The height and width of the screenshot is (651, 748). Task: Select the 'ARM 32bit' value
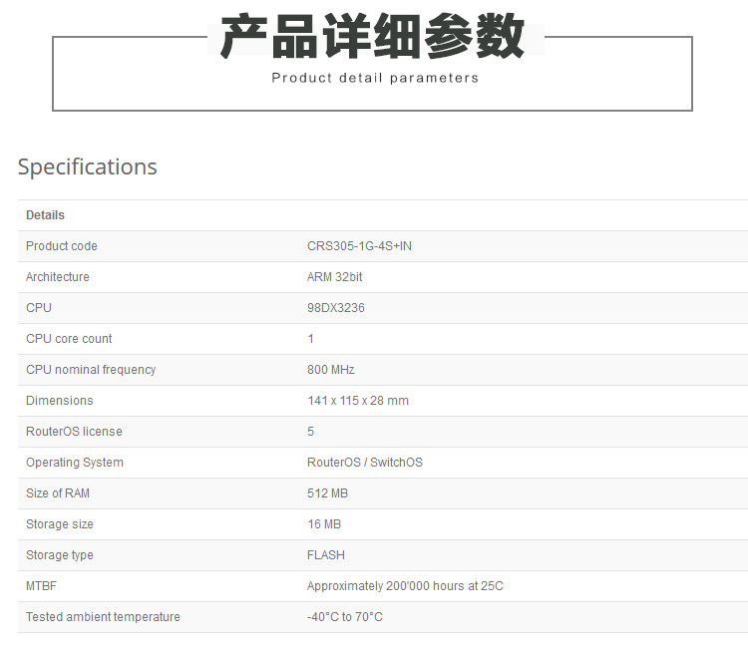pyautogui.click(x=335, y=276)
